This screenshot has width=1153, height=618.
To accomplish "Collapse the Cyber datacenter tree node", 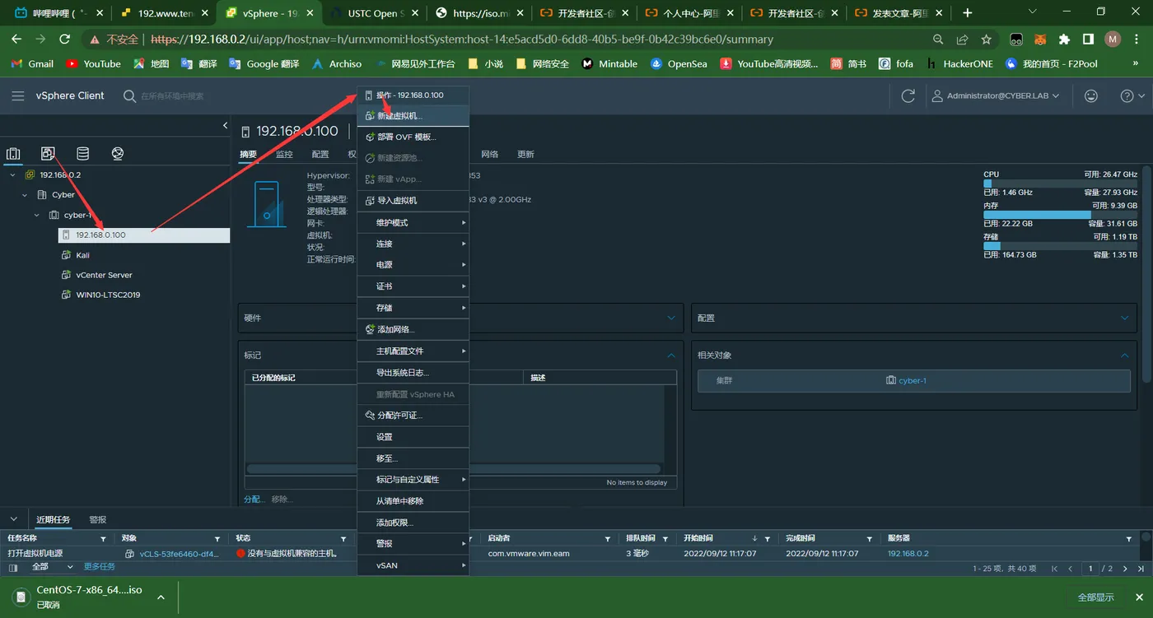I will coord(25,195).
